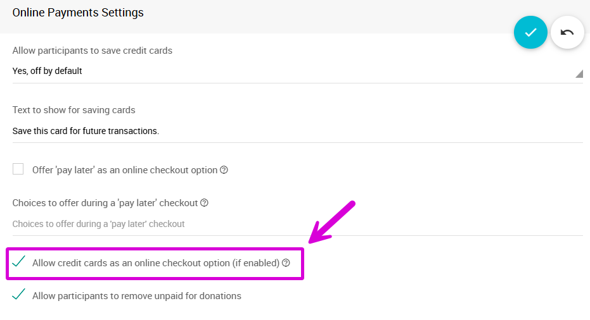Expand the save credit cards dropdown triangle
This screenshot has height=320, width=590.
[x=579, y=74]
